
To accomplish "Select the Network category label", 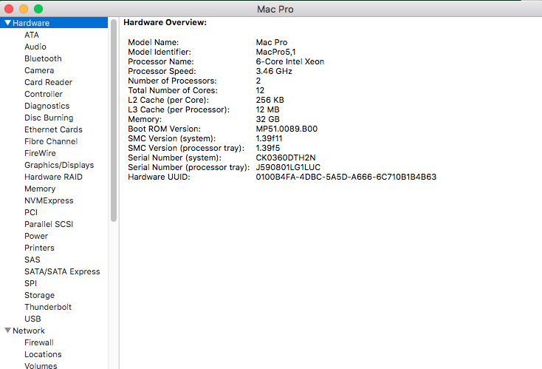I will click(29, 331).
